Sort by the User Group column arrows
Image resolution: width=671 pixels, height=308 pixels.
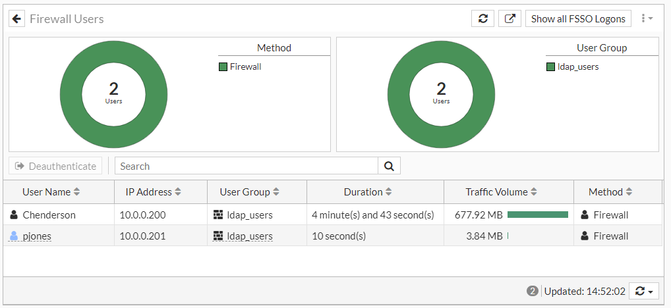(276, 192)
